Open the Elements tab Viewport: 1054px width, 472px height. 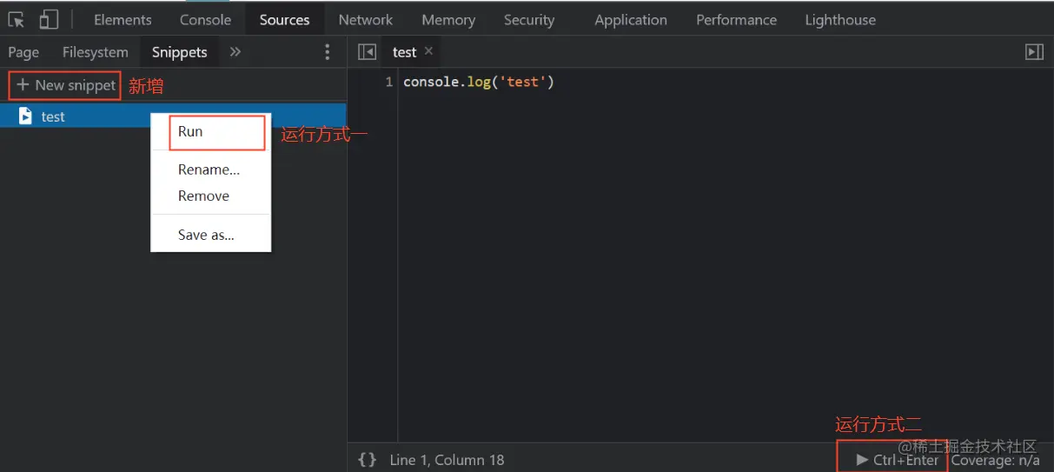coord(123,19)
